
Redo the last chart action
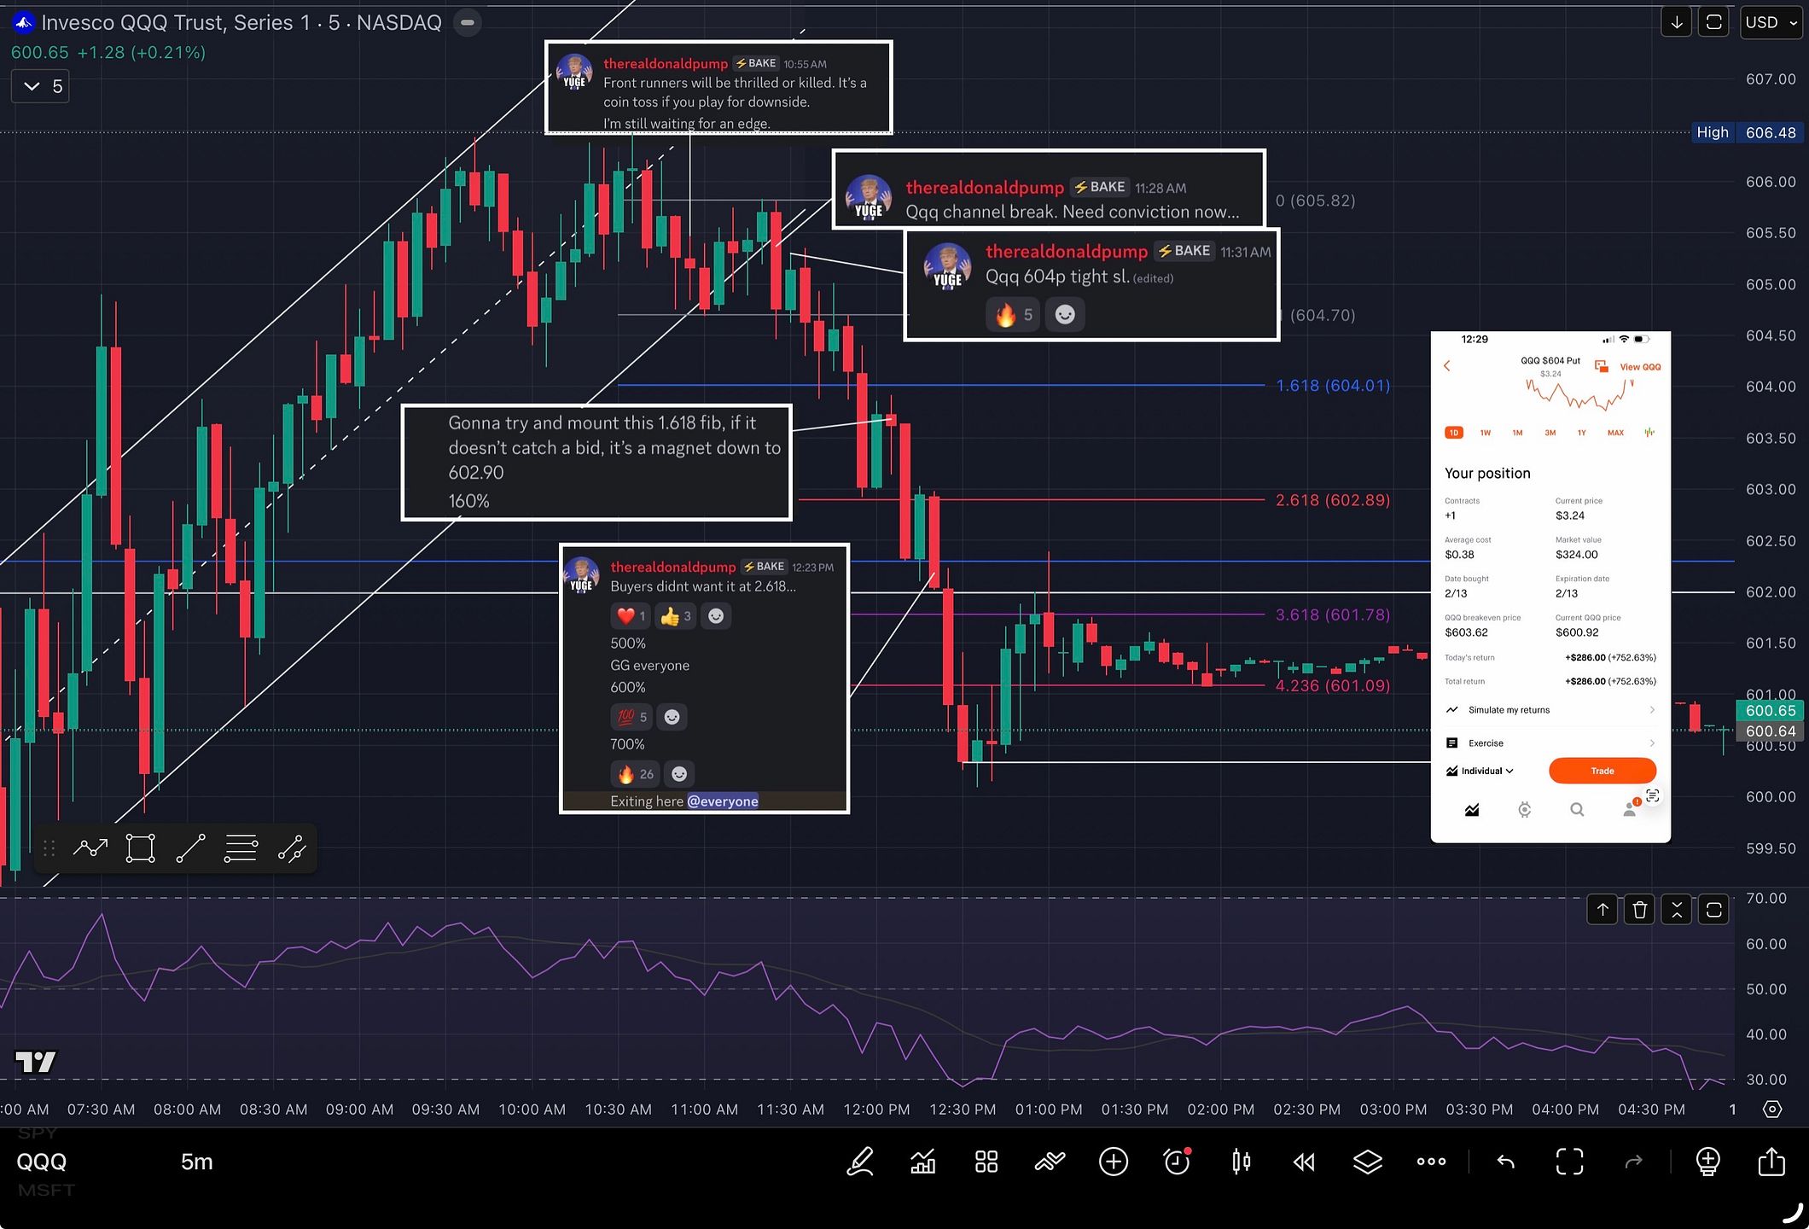click(x=1633, y=1162)
